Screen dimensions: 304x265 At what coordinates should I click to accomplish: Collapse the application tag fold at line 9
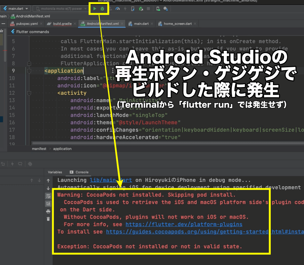point(29,71)
